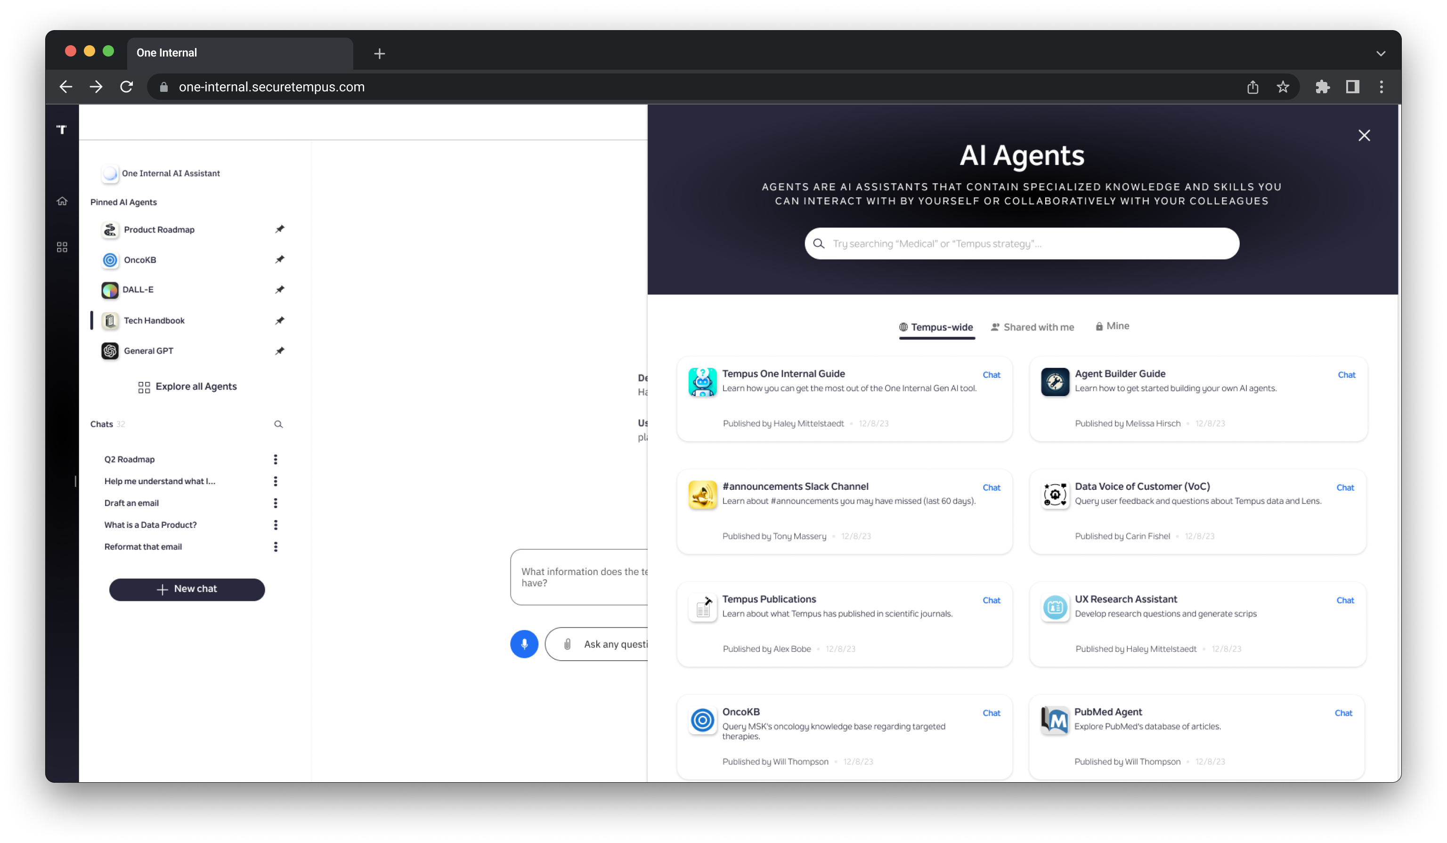Viewport: 1447px width, 843px height.
Task: Click the #announcements megaphone icon
Action: (702, 495)
